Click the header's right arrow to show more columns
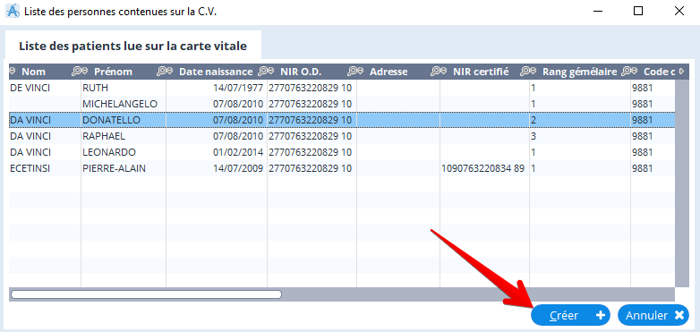This screenshot has width=700, height=332. (681, 72)
